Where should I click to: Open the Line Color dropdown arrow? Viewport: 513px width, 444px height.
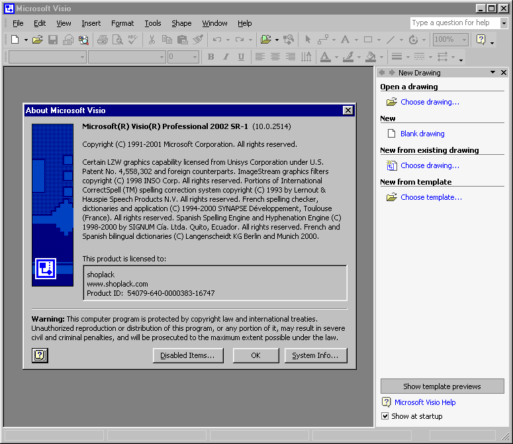(x=359, y=57)
